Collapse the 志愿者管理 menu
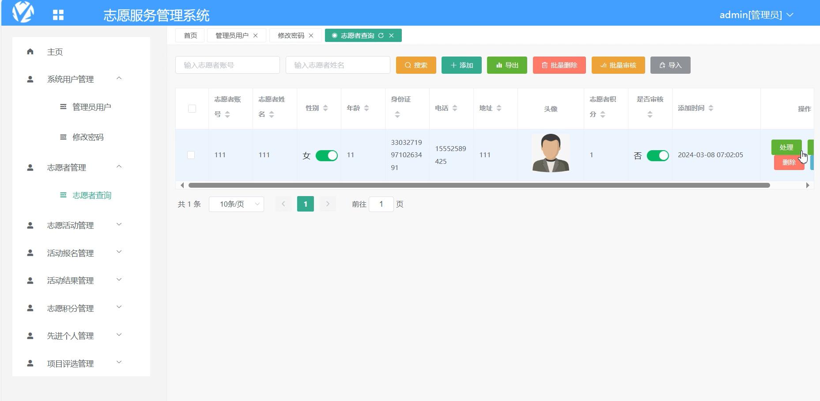The width and height of the screenshot is (820, 401). click(x=119, y=167)
